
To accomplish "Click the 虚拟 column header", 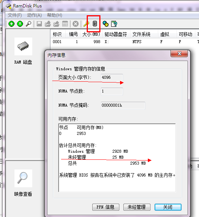I will pos(167,34).
